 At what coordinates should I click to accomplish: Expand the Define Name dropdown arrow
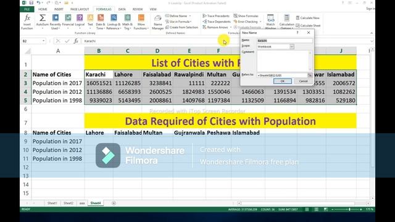pyautogui.click(x=190, y=16)
